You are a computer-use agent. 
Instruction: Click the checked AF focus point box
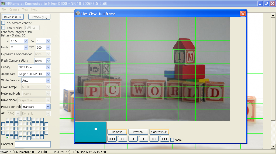(x=7, y=137)
